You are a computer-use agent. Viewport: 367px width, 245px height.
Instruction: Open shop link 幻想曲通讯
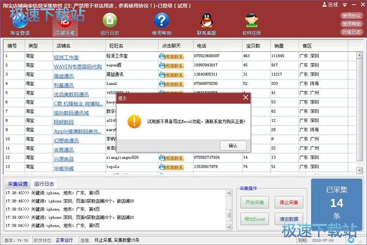click(x=66, y=141)
